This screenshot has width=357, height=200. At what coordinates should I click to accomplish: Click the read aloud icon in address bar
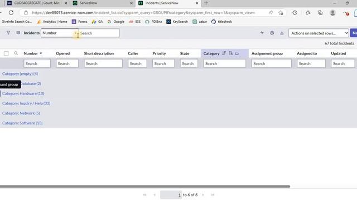click(x=271, y=13)
